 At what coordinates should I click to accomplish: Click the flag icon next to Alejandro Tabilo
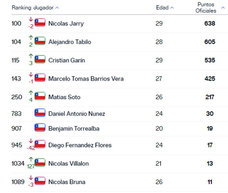[x=40, y=41]
